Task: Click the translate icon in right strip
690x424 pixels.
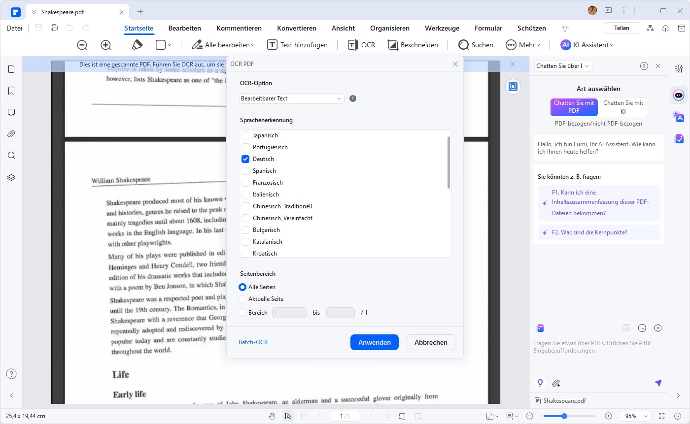Action: [679, 117]
